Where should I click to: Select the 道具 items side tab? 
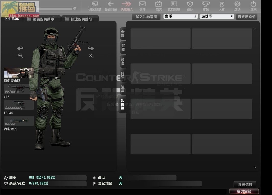pyautogui.click(x=123, y=89)
